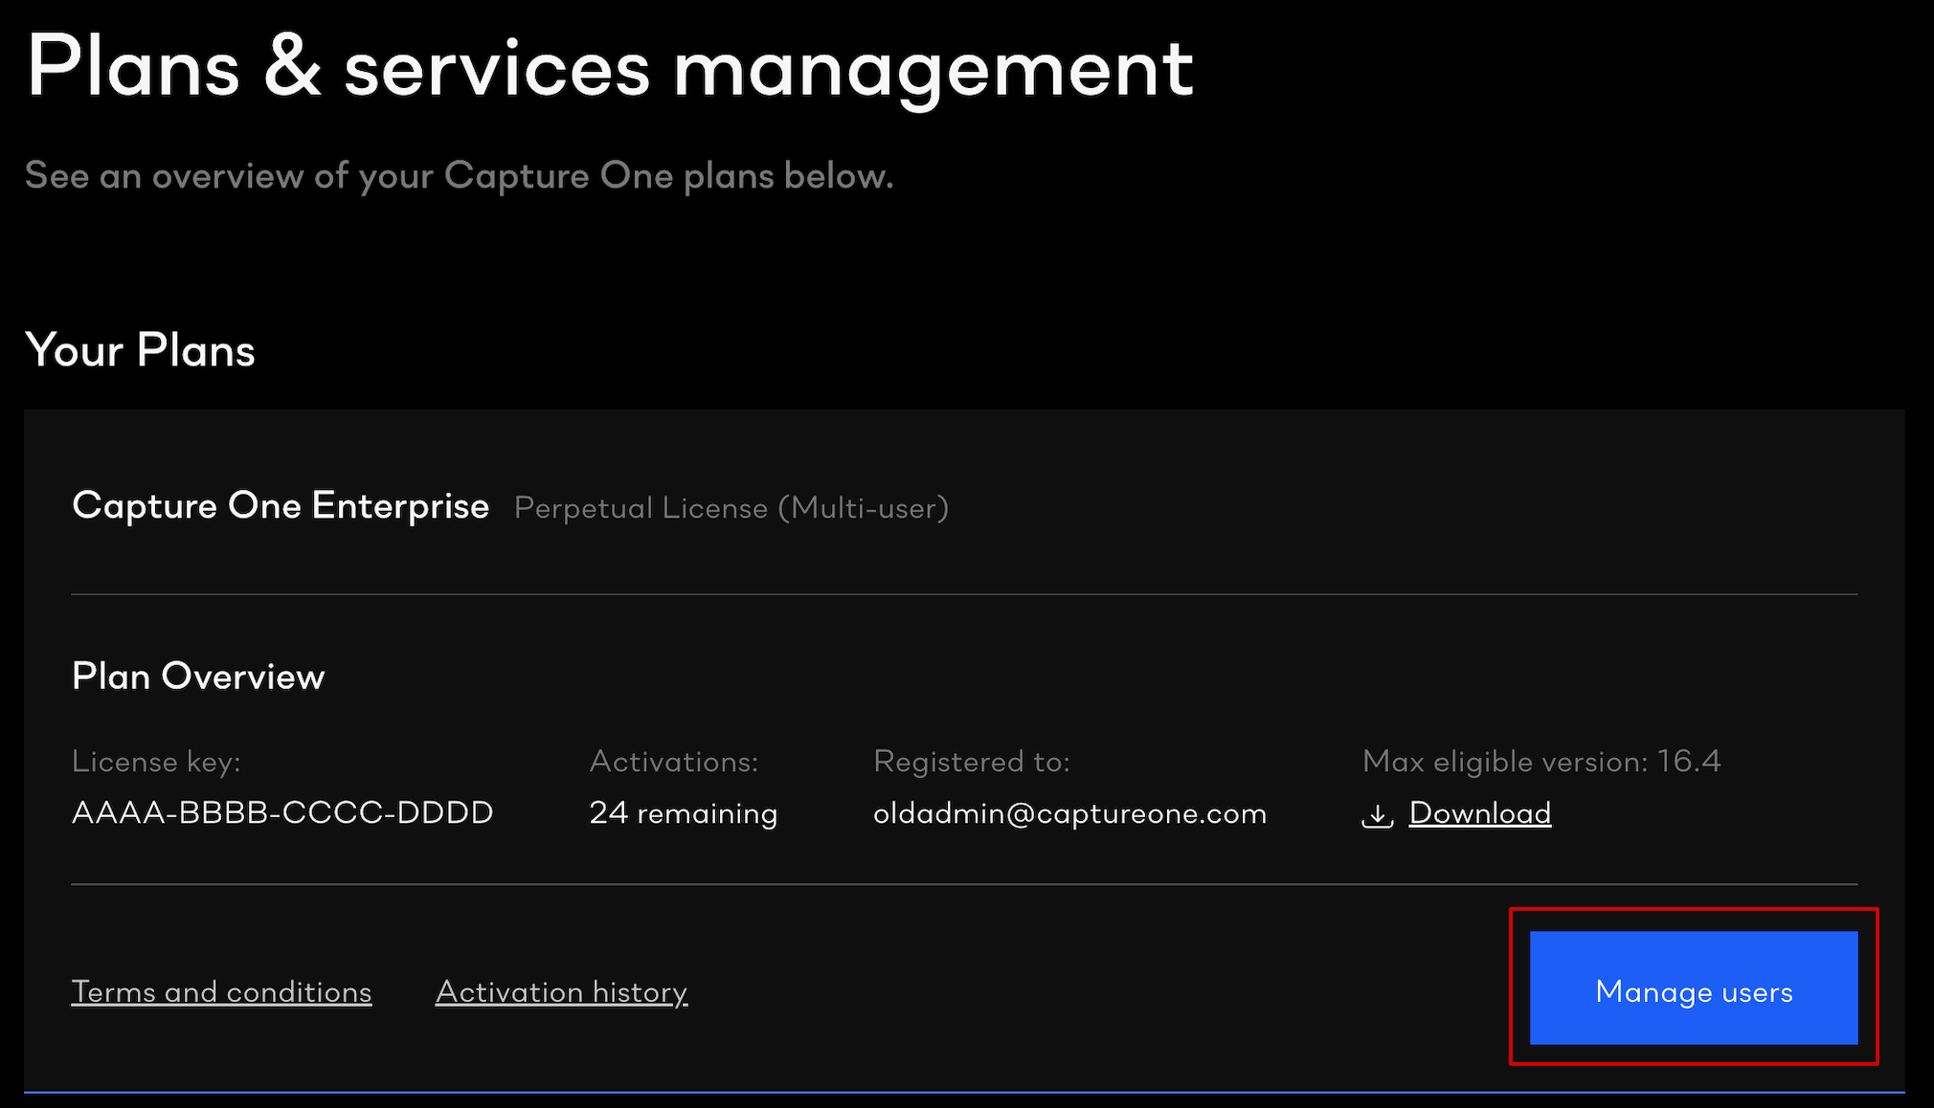Open the Activation history page
1934x1108 pixels.
tap(561, 992)
